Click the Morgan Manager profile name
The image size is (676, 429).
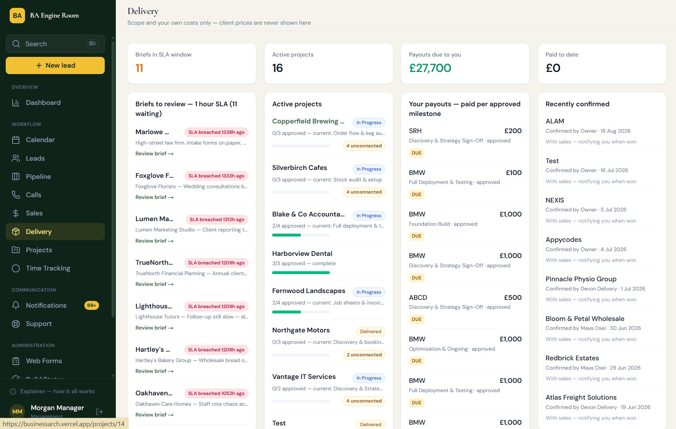pyautogui.click(x=57, y=408)
